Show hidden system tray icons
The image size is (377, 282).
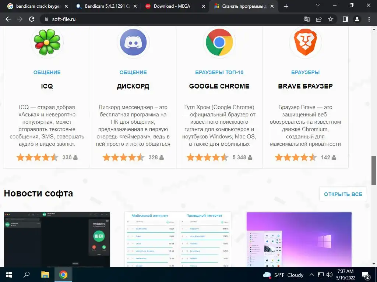[x=311, y=275]
